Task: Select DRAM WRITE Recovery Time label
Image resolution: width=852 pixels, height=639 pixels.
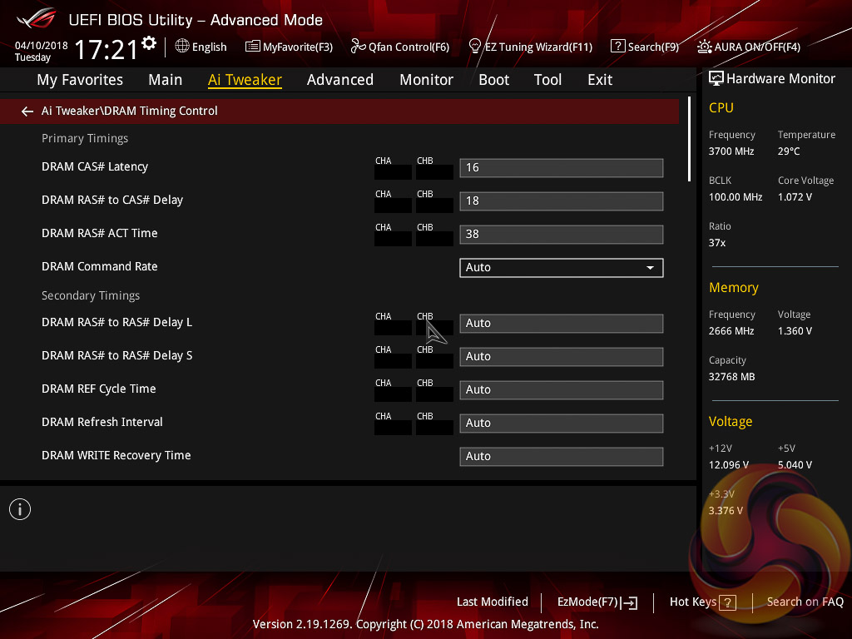Action: pyautogui.click(x=116, y=455)
